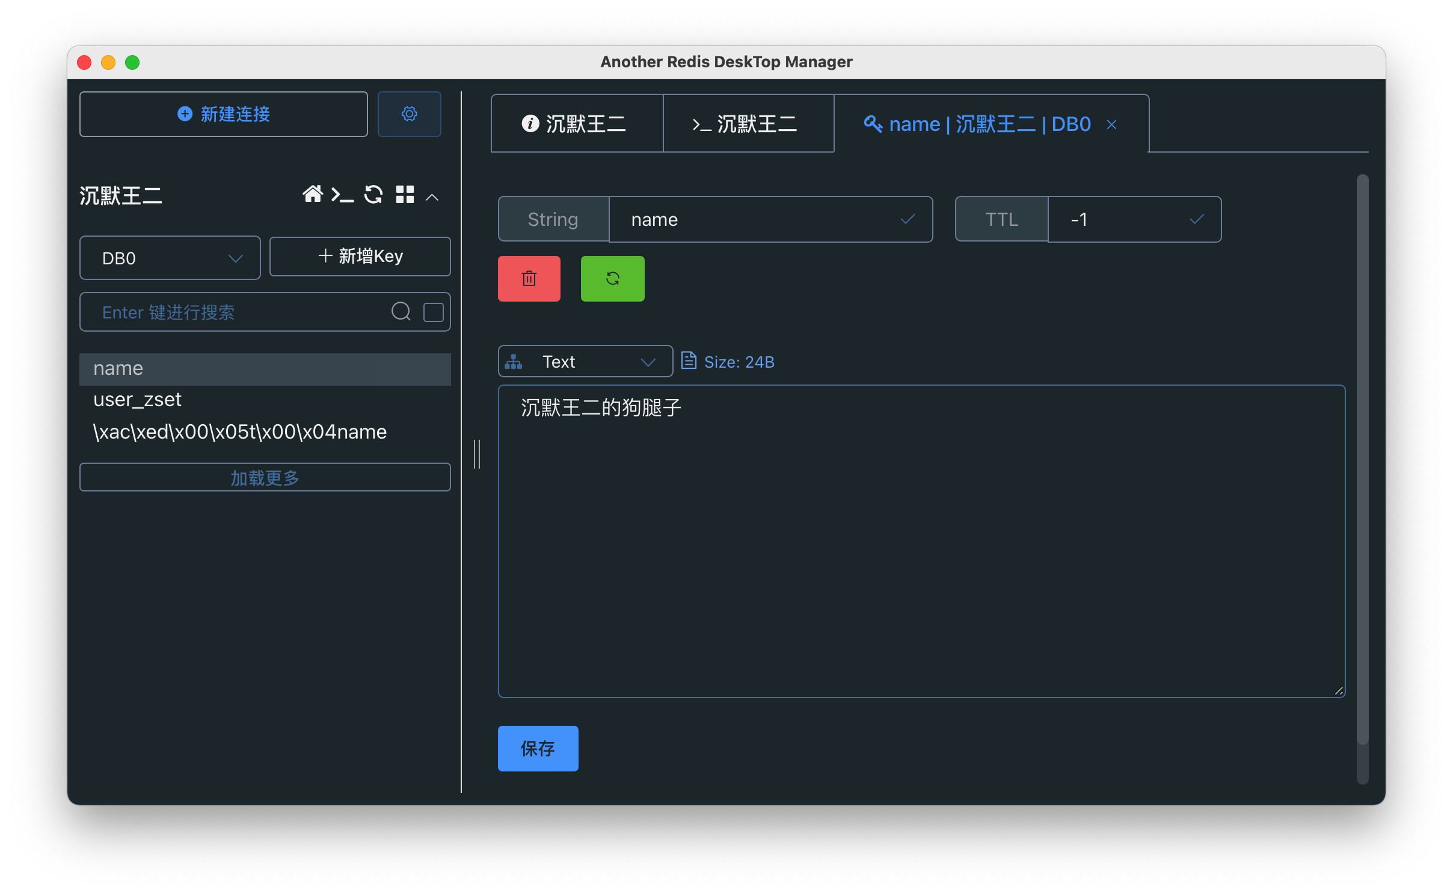Open the Redis console terminal icon
The image size is (1453, 894).
coord(342,195)
